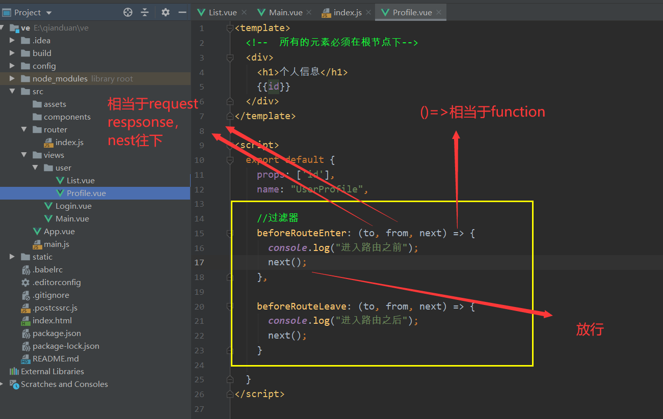Open package-lock.json file
This screenshot has height=419, width=663.
pos(66,346)
